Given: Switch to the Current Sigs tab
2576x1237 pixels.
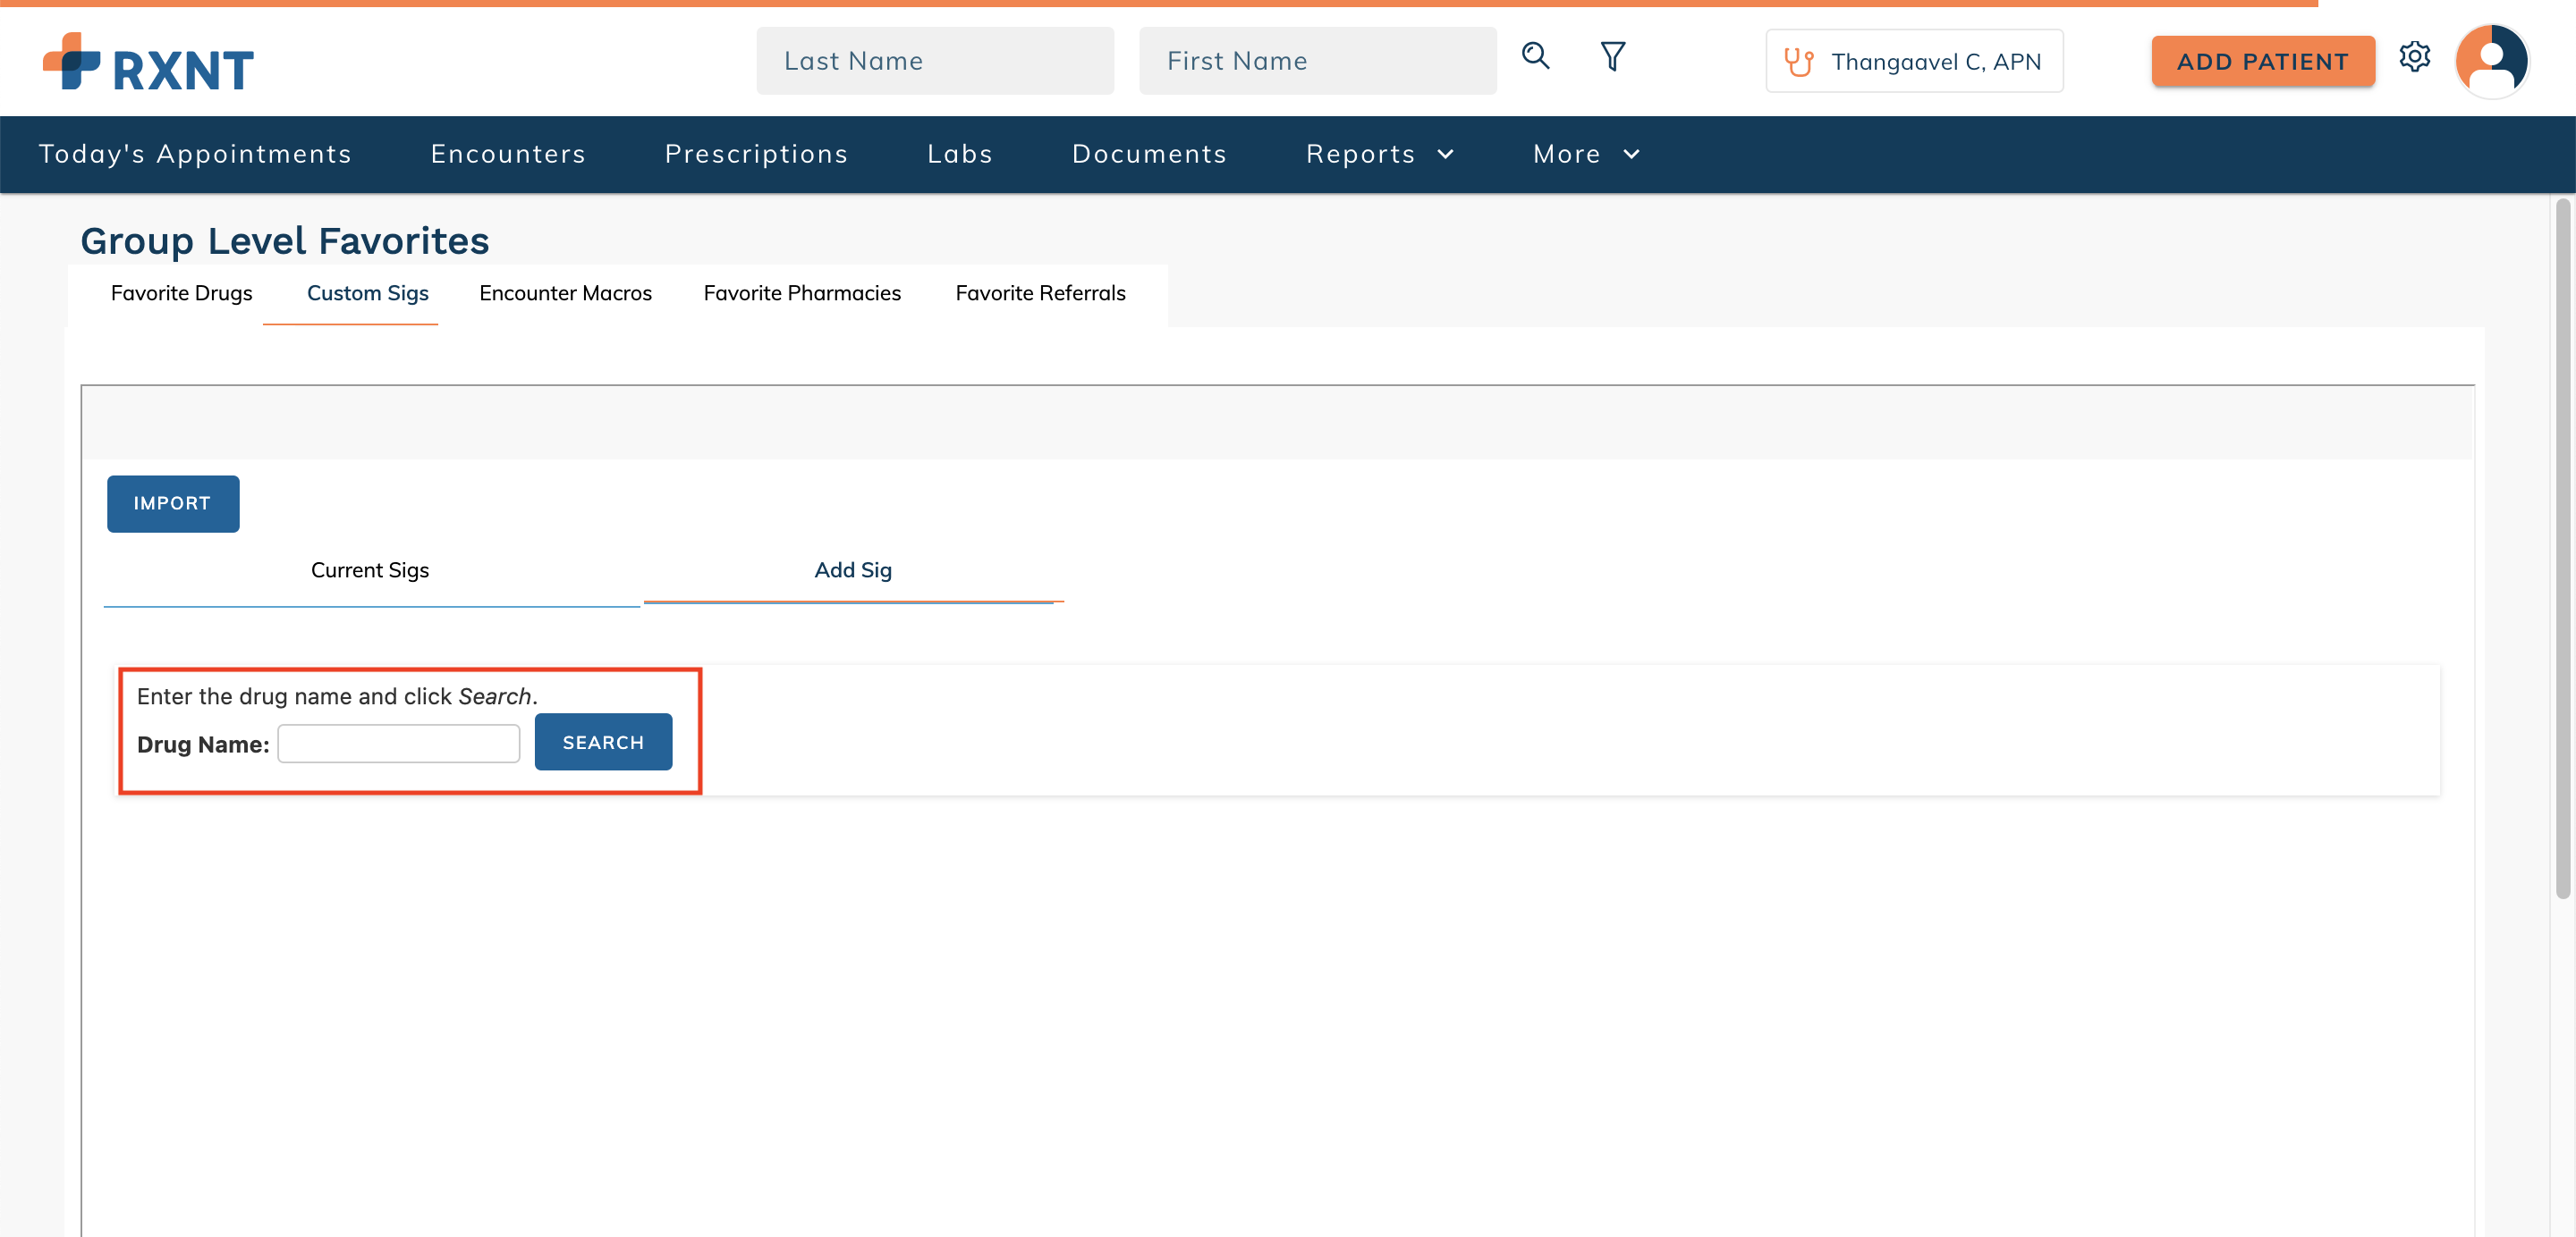Looking at the screenshot, I should [x=369, y=569].
